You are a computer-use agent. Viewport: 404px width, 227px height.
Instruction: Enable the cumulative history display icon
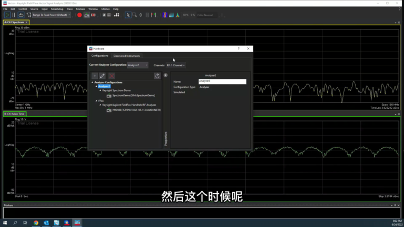pyautogui.click(x=171, y=15)
